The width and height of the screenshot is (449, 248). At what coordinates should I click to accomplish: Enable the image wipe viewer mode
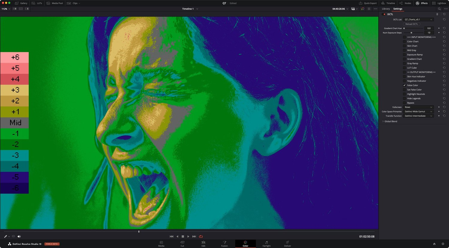15,9
